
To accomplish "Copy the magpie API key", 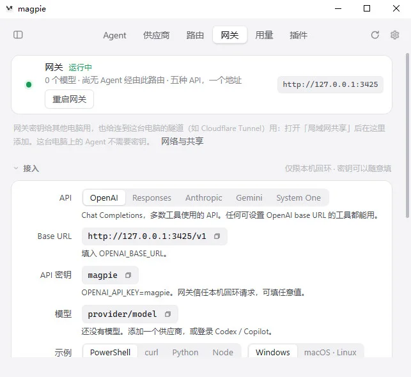I will [128, 275].
